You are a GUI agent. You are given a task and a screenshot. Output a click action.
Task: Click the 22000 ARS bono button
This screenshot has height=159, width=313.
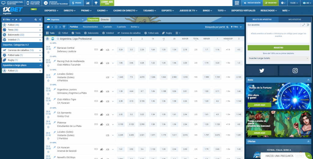click(x=107, y=2)
